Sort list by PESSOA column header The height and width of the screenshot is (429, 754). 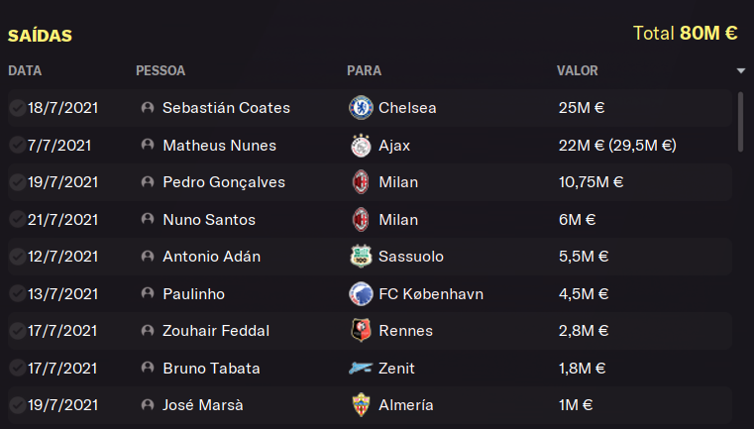tap(161, 70)
